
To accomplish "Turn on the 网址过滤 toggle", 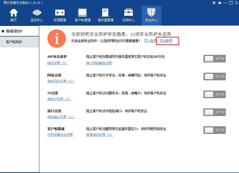I will 214,77.
